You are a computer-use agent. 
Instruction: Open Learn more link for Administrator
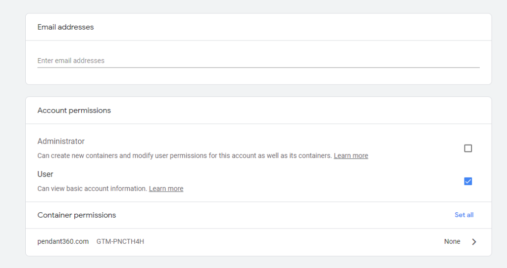[351, 156]
